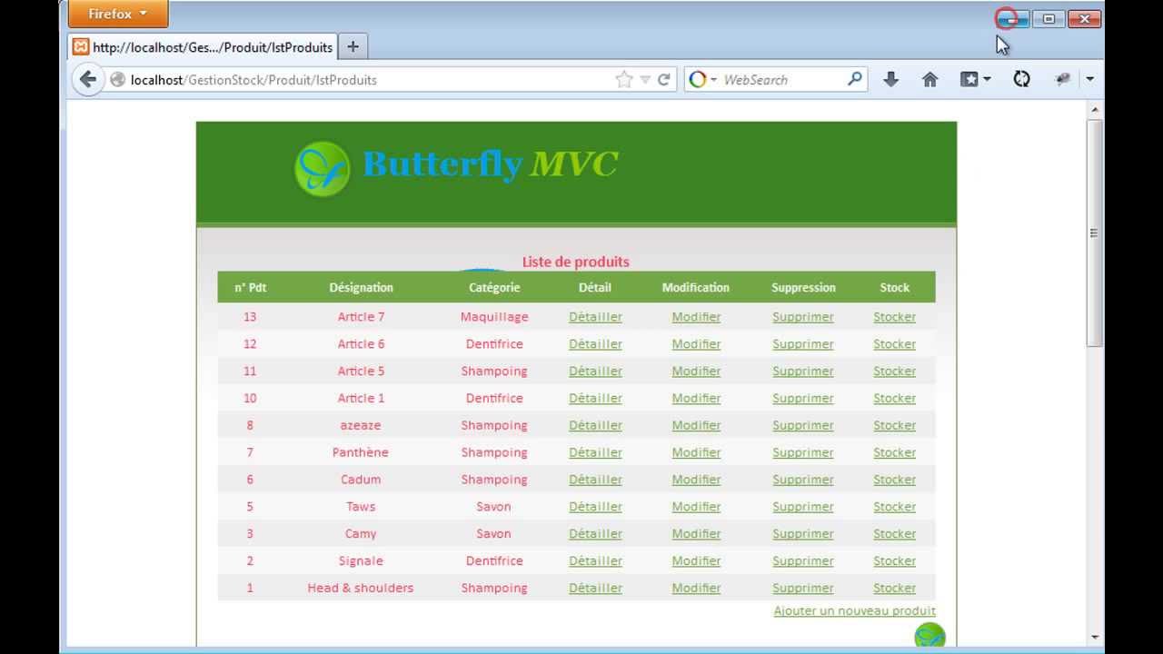Image resolution: width=1163 pixels, height=654 pixels.
Task: Click the vertical page scrollbar thumb
Action: click(x=1095, y=233)
